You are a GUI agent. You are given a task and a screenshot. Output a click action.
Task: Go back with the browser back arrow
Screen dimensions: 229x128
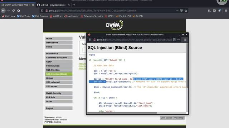[3, 11]
